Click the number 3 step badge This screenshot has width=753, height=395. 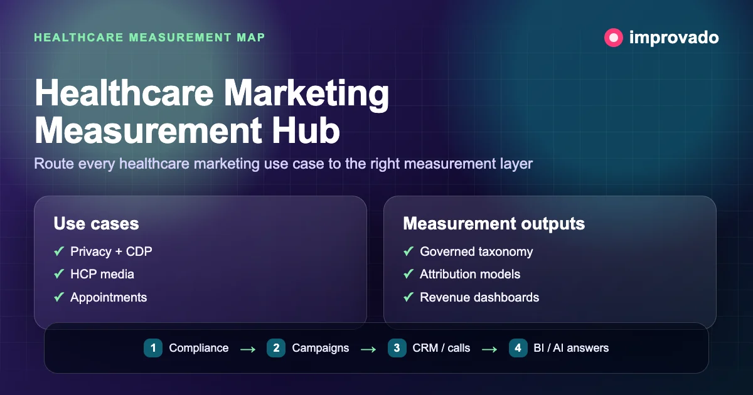pos(397,348)
